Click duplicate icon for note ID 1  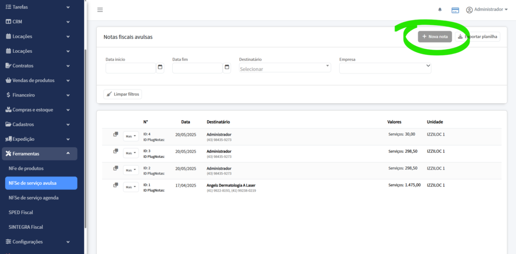(x=116, y=185)
